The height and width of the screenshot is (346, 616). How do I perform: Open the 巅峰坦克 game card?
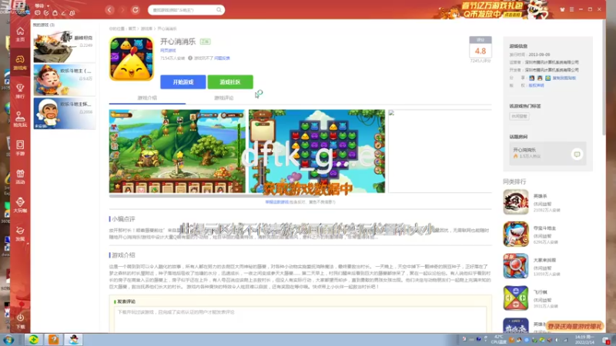(65, 47)
